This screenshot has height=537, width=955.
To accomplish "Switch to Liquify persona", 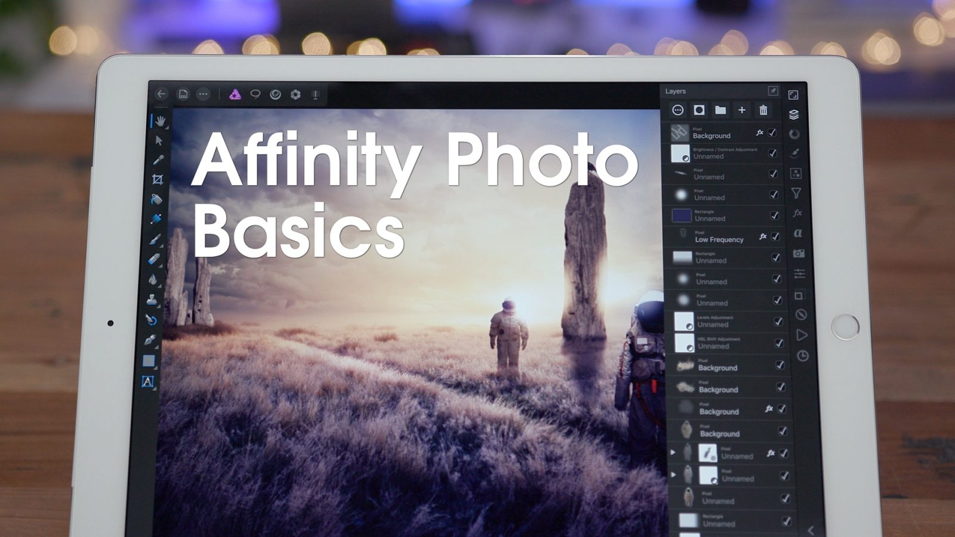I will (x=275, y=94).
